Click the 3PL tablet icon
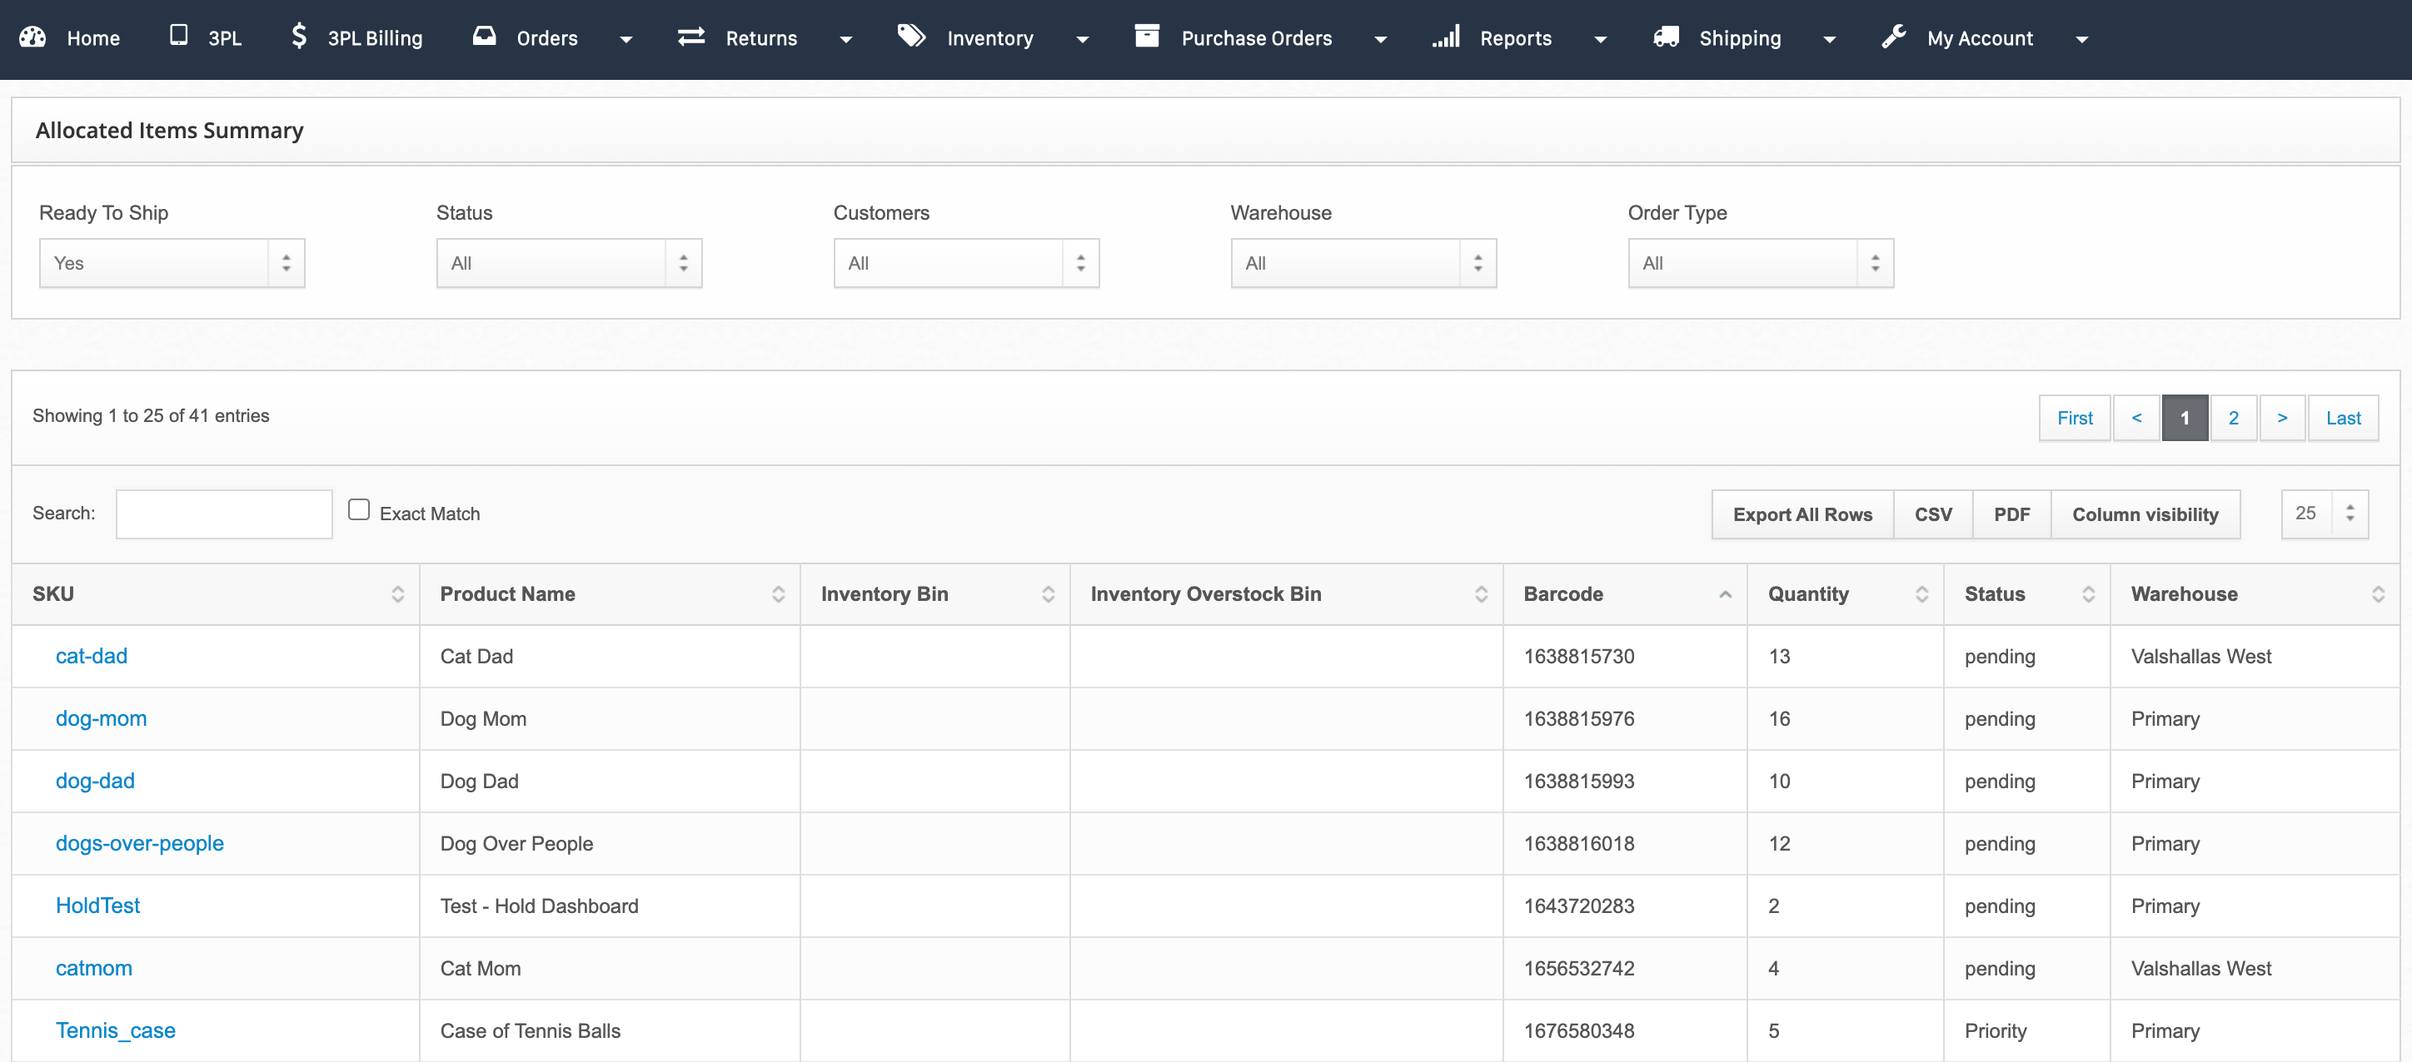Screen dimensions: 2412x1062 (x=178, y=36)
